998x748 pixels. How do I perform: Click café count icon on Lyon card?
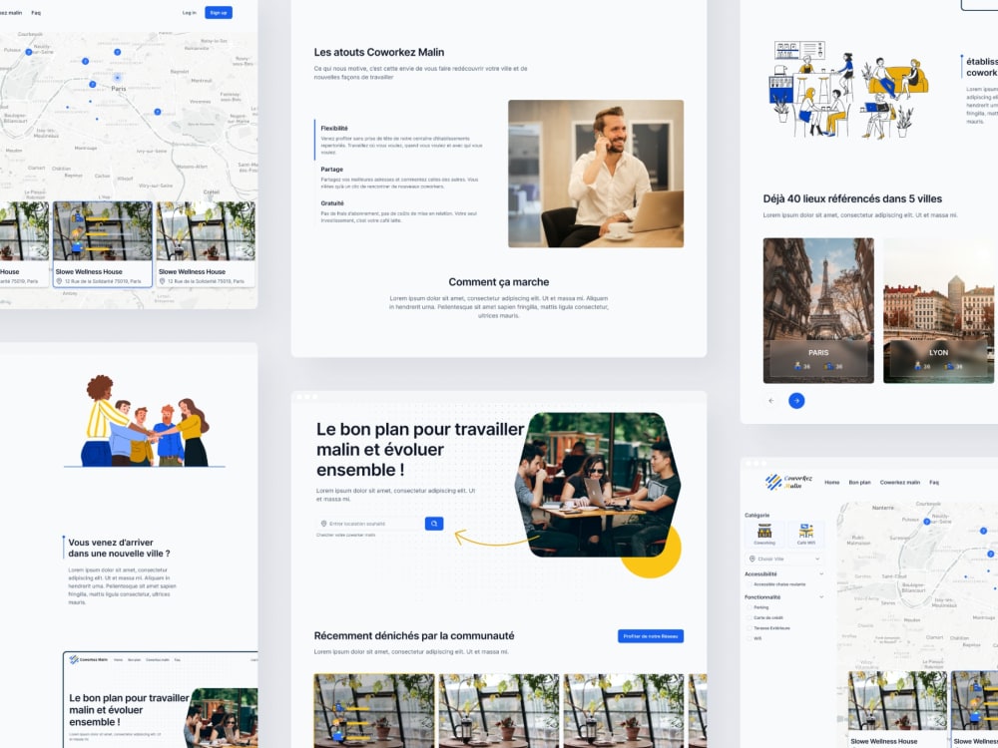(949, 366)
